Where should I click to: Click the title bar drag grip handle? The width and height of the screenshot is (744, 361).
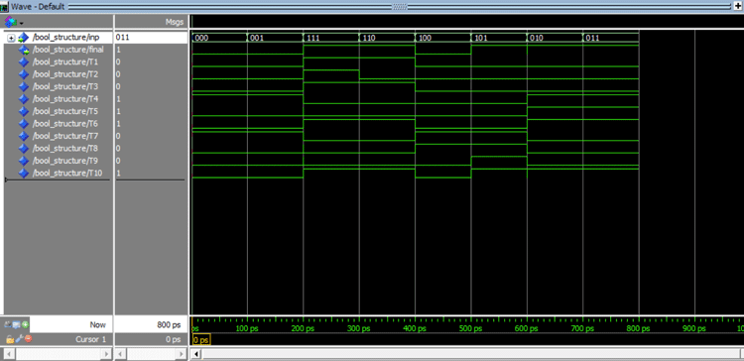point(400,7)
